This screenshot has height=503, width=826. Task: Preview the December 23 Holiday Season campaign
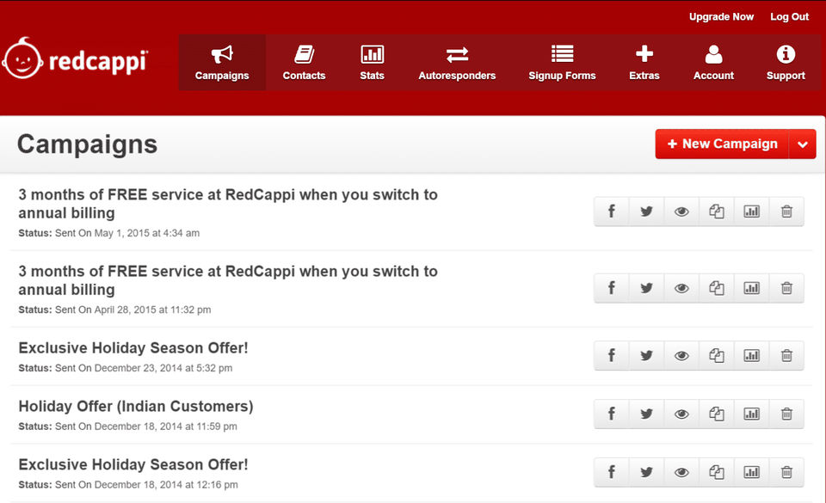[x=681, y=355]
